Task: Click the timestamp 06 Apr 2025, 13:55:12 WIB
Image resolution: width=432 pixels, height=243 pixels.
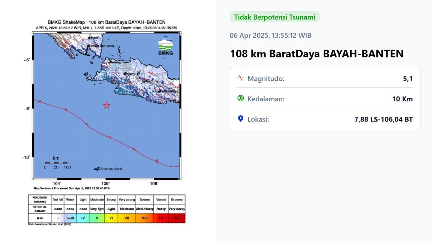Action: coord(270,35)
